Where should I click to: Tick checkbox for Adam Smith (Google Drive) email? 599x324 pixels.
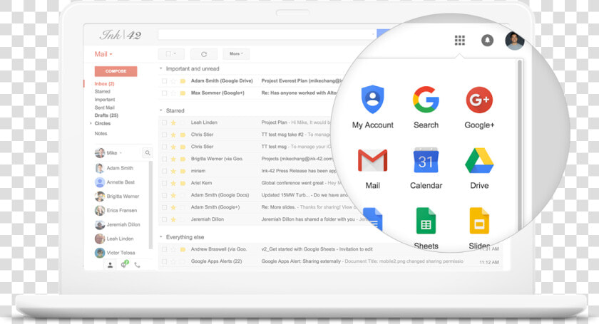tap(164, 81)
